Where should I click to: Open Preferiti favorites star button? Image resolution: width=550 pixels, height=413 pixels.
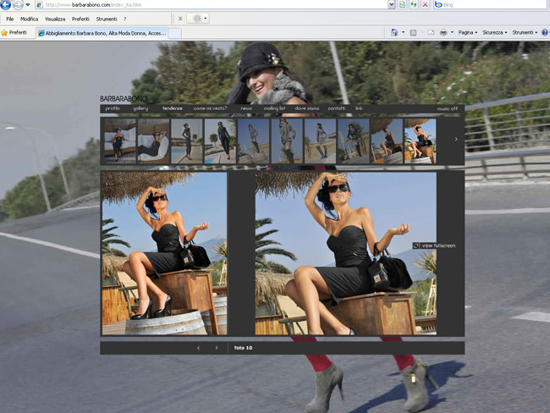[x=14, y=33]
